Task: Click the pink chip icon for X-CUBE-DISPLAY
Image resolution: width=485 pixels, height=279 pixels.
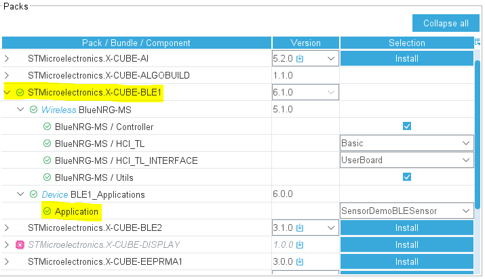Action: coord(20,244)
